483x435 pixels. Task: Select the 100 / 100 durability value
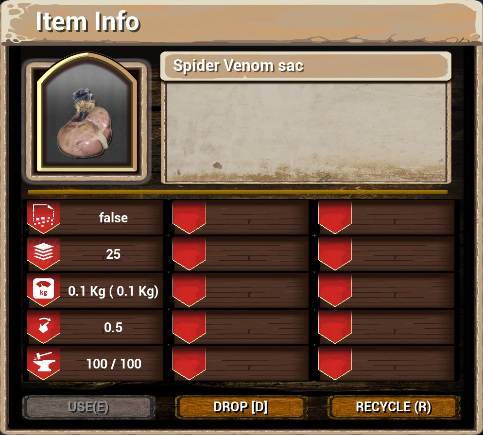click(114, 364)
